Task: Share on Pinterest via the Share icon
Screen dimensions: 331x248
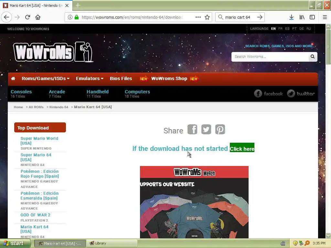Action: [220, 129]
